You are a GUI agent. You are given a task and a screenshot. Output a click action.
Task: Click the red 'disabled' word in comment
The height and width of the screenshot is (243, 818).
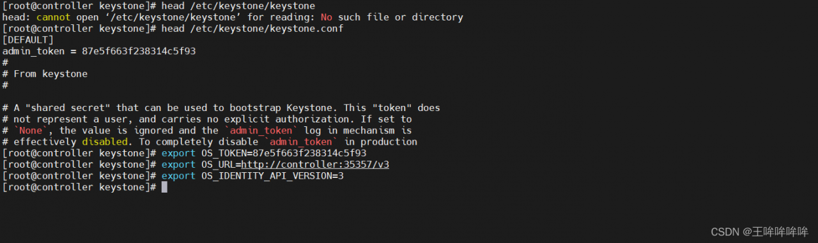[105, 142]
